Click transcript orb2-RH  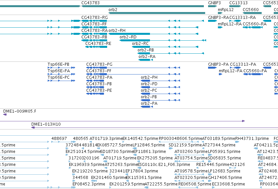click(x=117, y=31)
